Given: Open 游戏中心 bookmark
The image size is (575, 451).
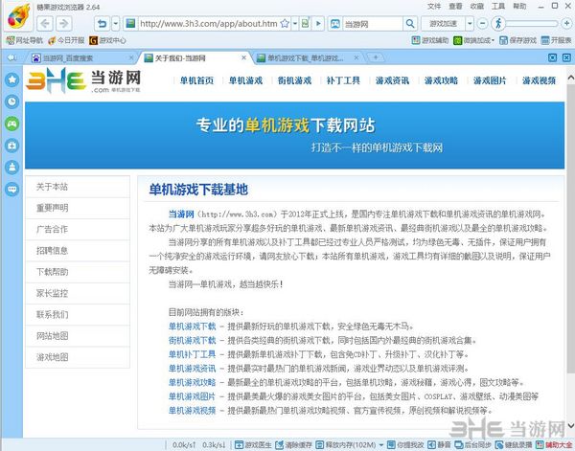Looking at the screenshot, I should tap(107, 40).
